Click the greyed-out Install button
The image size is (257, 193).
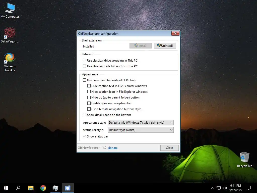[x=141, y=46]
